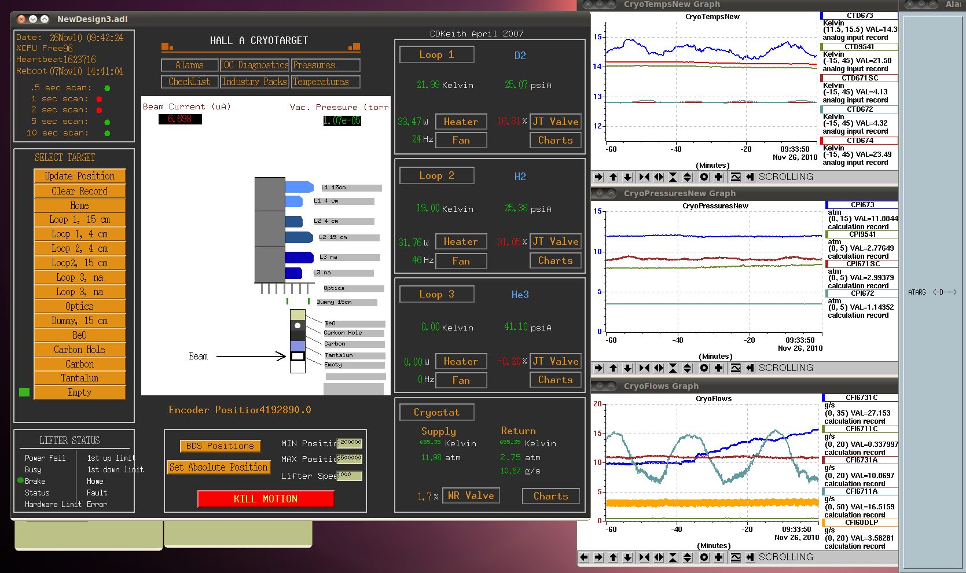Screen dimensions: 966x573
Task: Select CPI9541 curve legend in CryoPressuresNew
Action: tap(862, 234)
